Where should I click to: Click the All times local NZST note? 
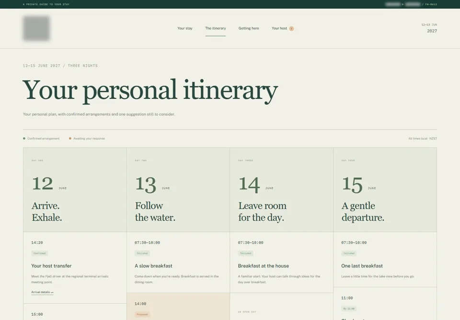point(423,138)
